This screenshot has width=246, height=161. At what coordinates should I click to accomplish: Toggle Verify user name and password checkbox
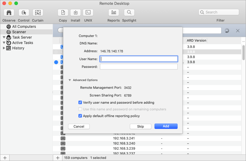click(80, 102)
